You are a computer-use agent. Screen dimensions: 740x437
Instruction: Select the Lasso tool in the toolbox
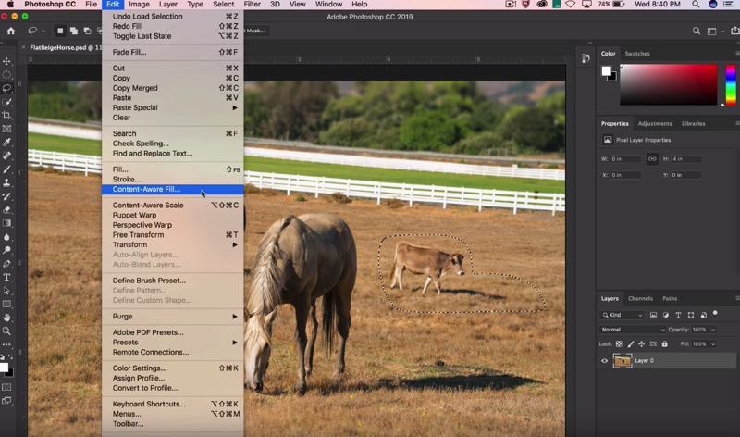pos(6,88)
